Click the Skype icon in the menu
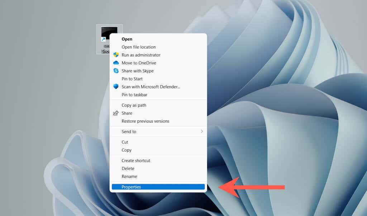 click(115, 71)
